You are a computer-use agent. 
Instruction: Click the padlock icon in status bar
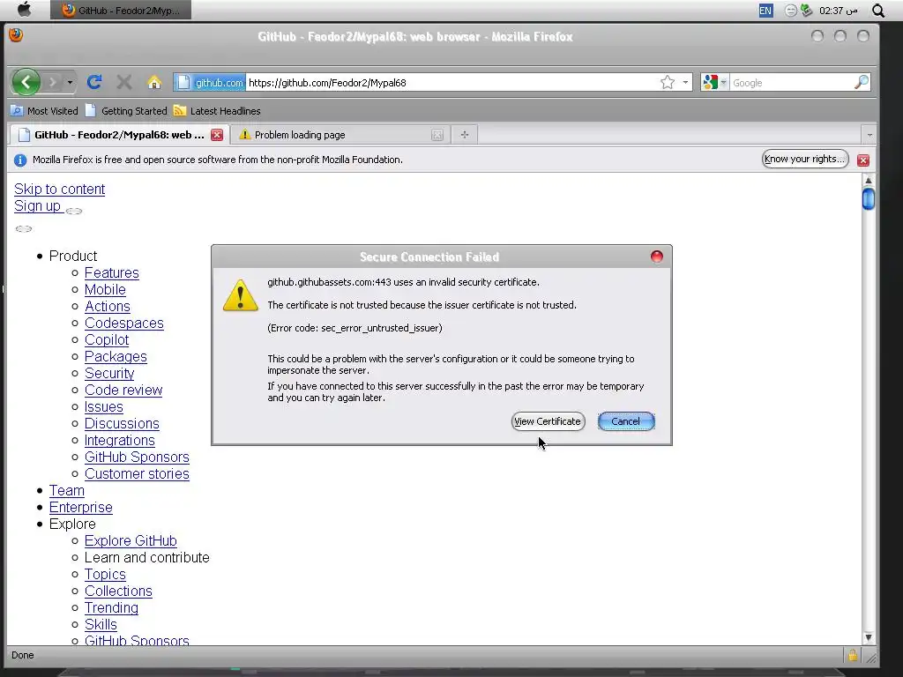[853, 655]
